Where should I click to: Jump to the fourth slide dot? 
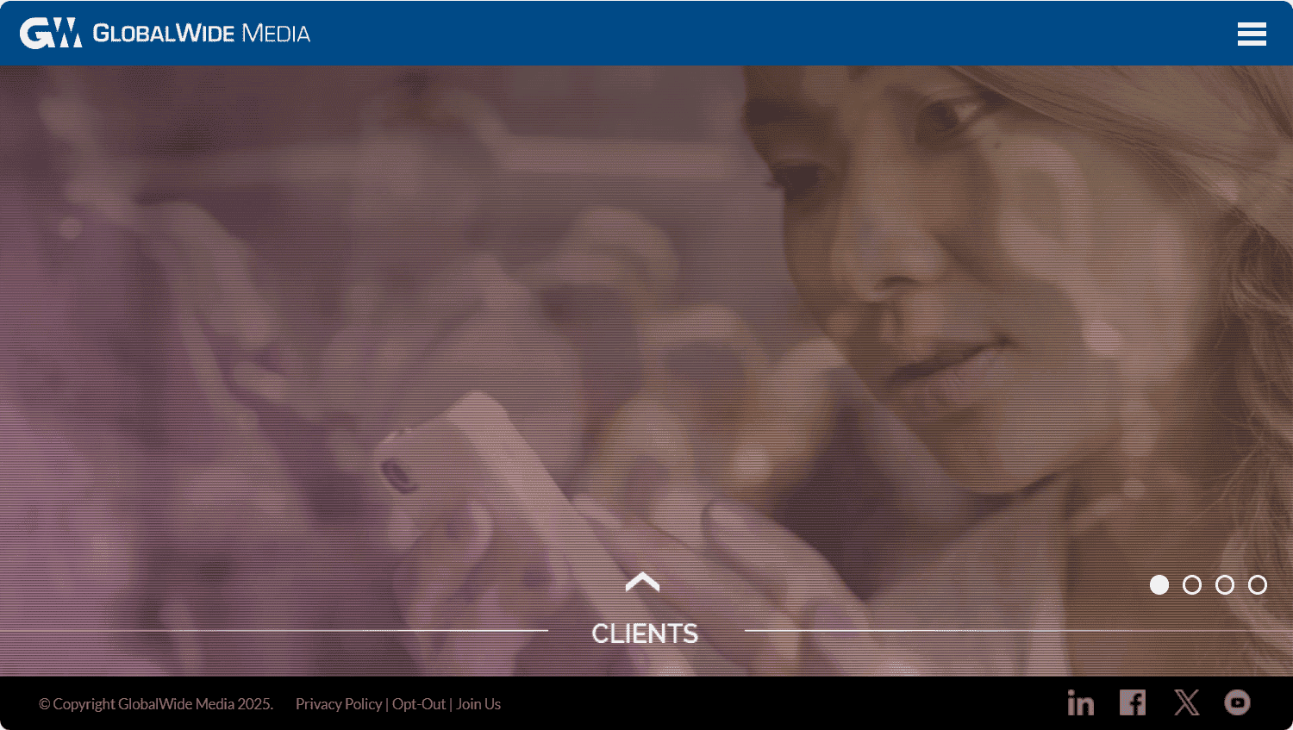click(x=1258, y=585)
